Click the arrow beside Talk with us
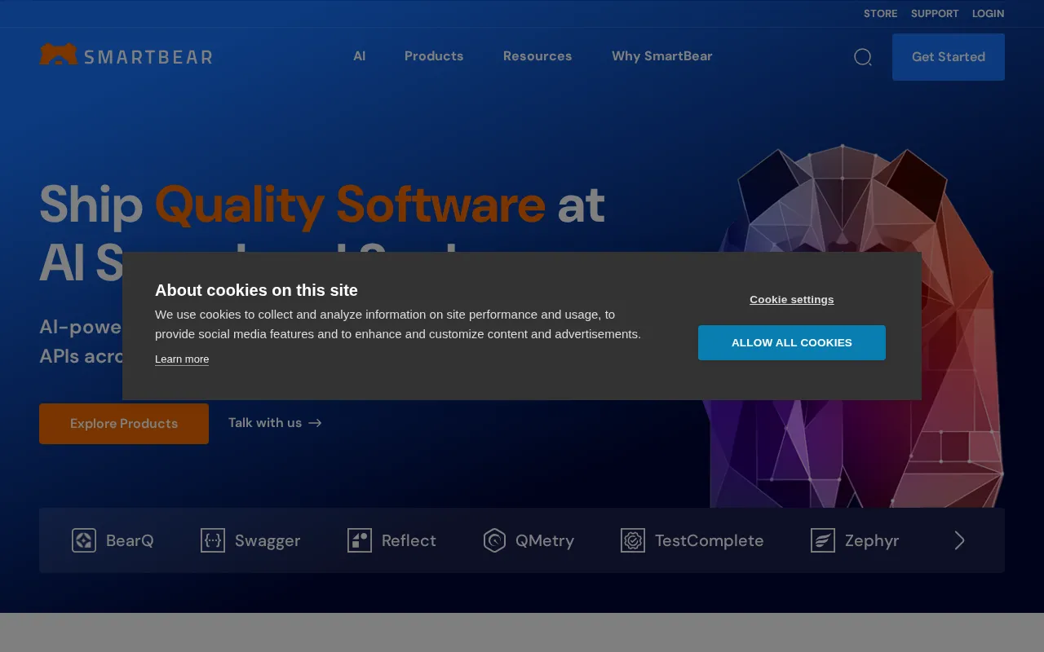 [x=316, y=423]
